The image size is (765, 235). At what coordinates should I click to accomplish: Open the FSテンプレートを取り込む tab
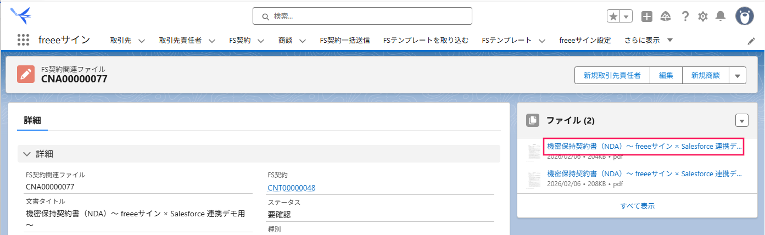tap(426, 40)
